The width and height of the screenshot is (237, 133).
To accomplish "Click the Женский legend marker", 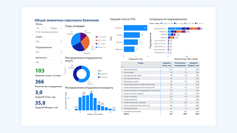I will pos(99,77).
